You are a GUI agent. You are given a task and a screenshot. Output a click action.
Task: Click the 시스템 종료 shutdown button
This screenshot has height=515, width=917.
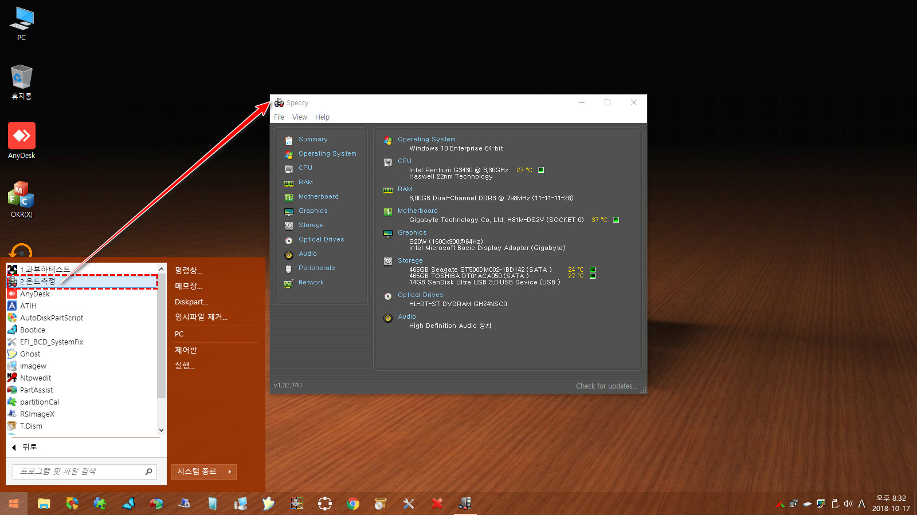(x=197, y=472)
